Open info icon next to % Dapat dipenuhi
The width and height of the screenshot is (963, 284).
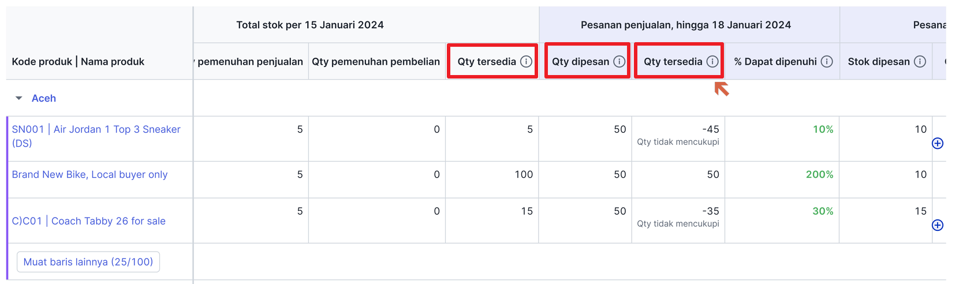click(827, 62)
